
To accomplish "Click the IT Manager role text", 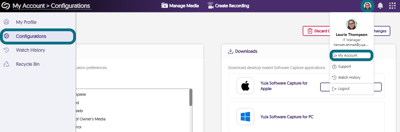I will [x=351, y=40].
